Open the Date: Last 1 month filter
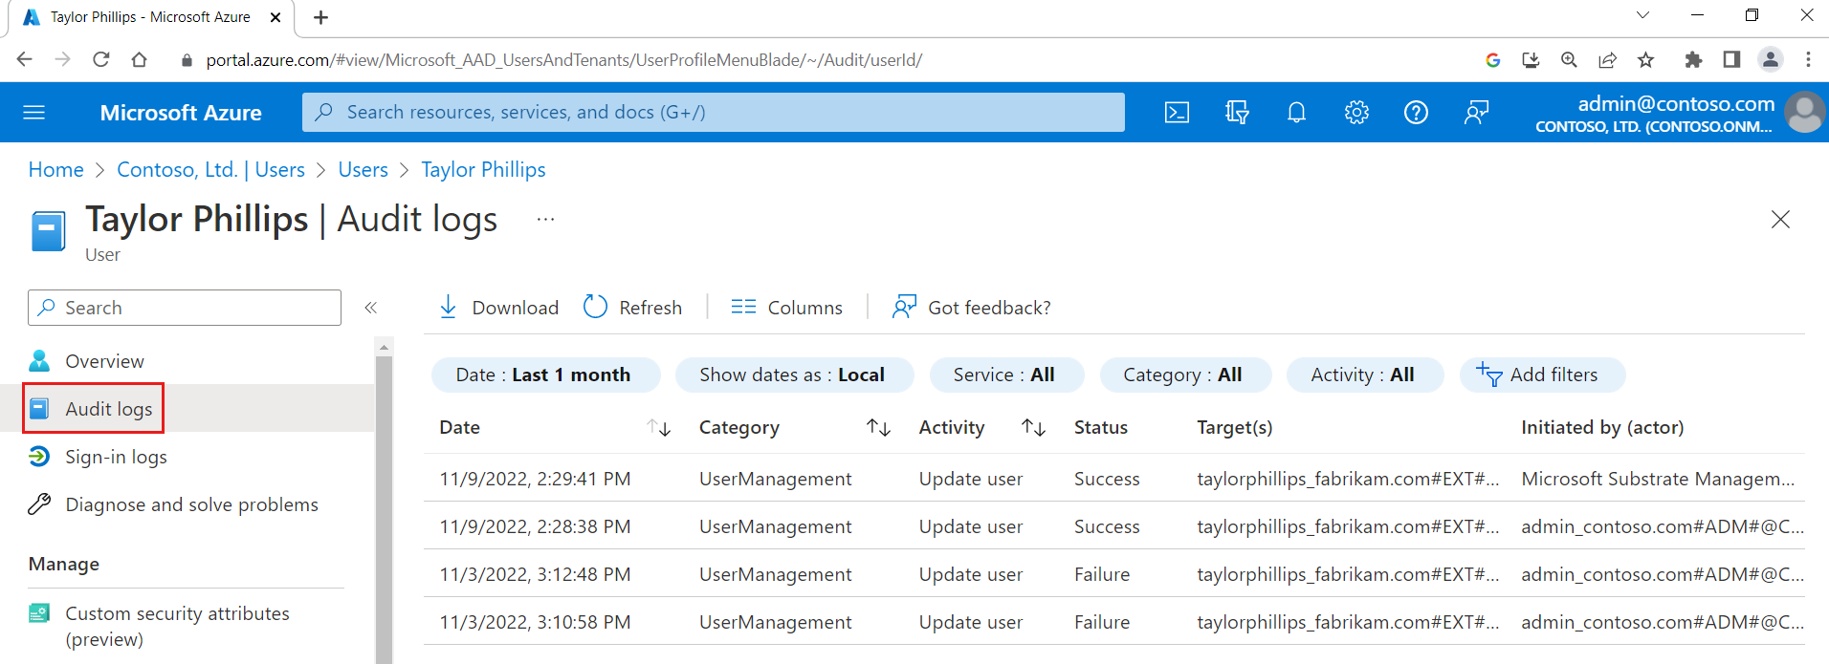Viewport: 1829px width, 664px height. [544, 375]
